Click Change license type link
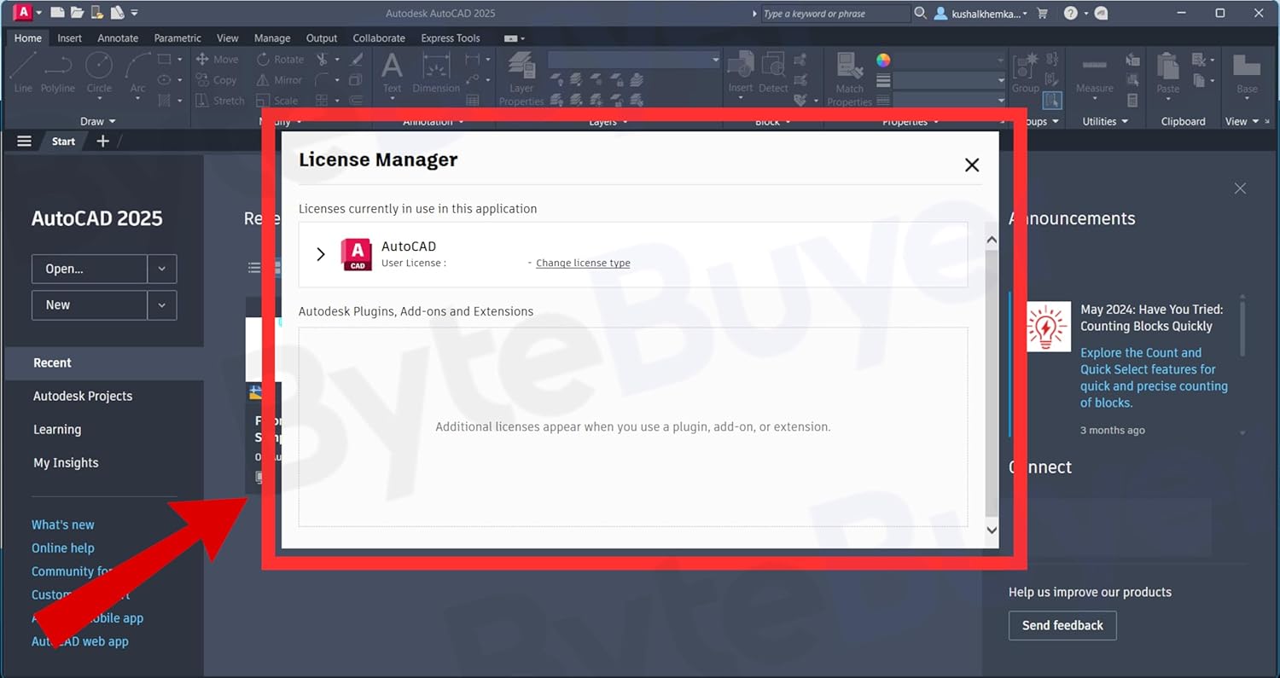Image resolution: width=1280 pixels, height=678 pixels. (x=583, y=263)
